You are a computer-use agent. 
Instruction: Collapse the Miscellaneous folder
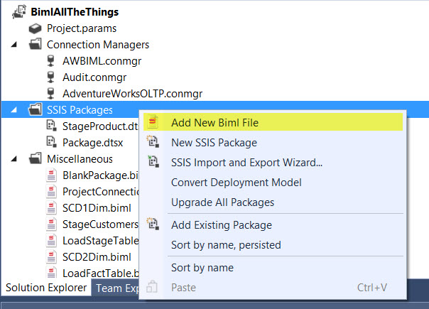pyautogui.click(x=14, y=158)
